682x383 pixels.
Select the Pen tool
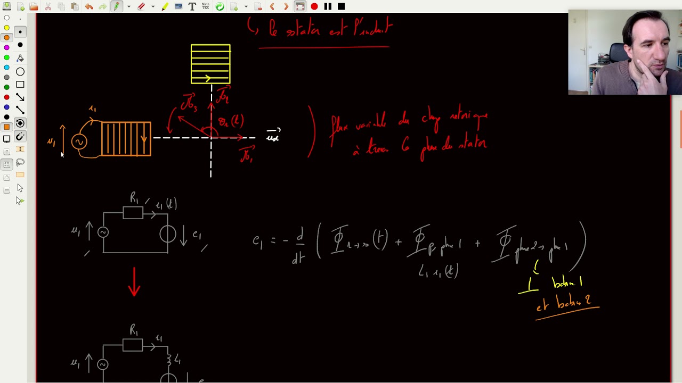(116, 6)
